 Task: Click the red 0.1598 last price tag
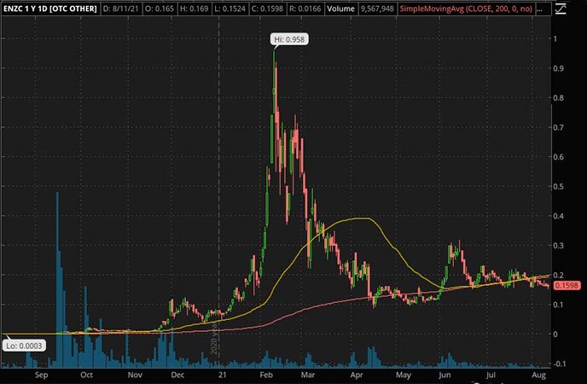tap(567, 286)
